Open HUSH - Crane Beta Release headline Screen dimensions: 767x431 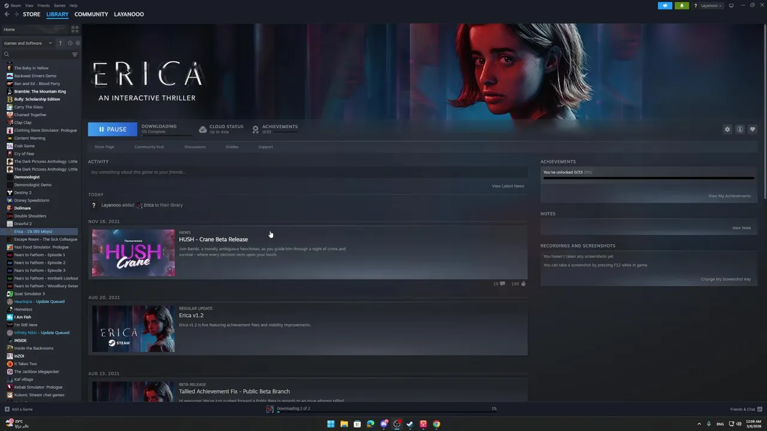[x=213, y=239]
